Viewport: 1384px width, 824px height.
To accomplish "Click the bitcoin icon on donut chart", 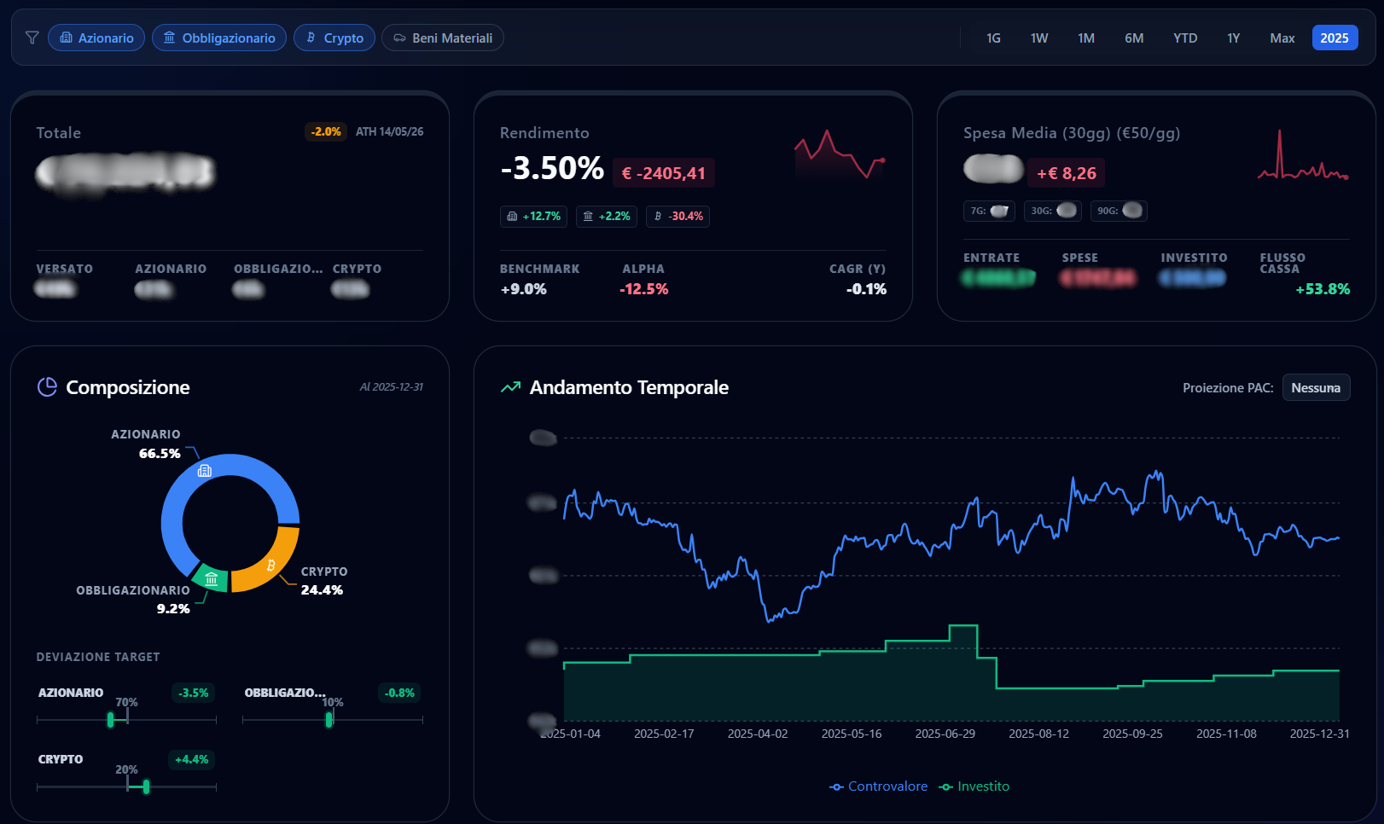I will [x=271, y=566].
